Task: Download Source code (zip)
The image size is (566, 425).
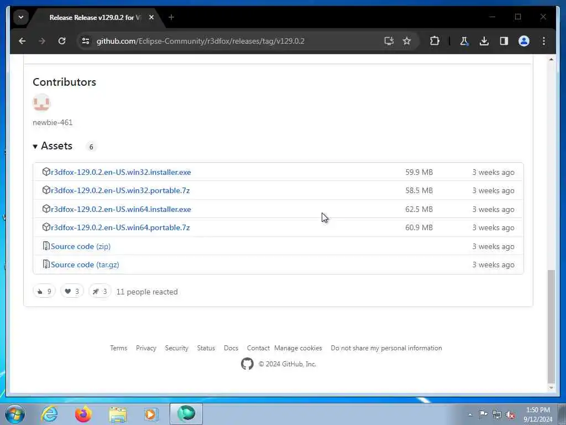Action: click(81, 246)
